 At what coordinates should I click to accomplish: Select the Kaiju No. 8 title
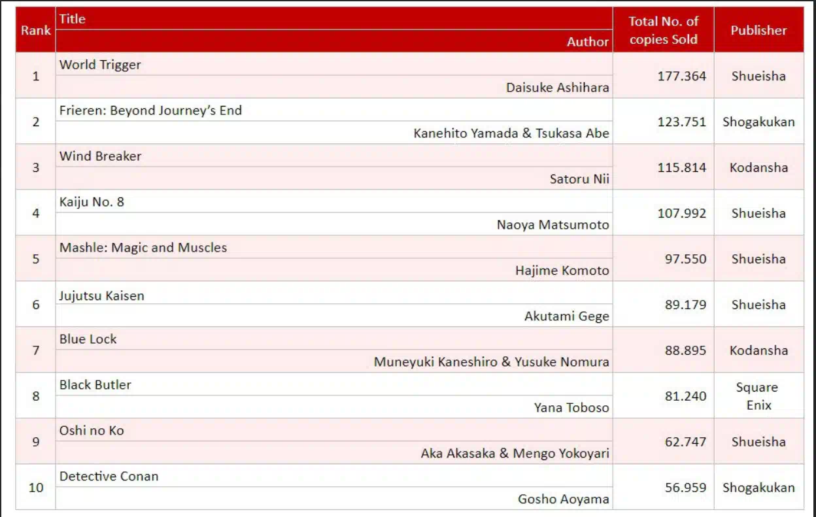(x=92, y=202)
